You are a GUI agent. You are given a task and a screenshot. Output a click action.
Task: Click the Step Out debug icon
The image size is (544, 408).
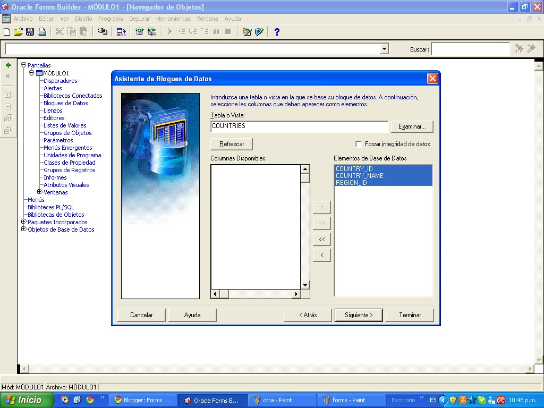(x=205, y=32)
